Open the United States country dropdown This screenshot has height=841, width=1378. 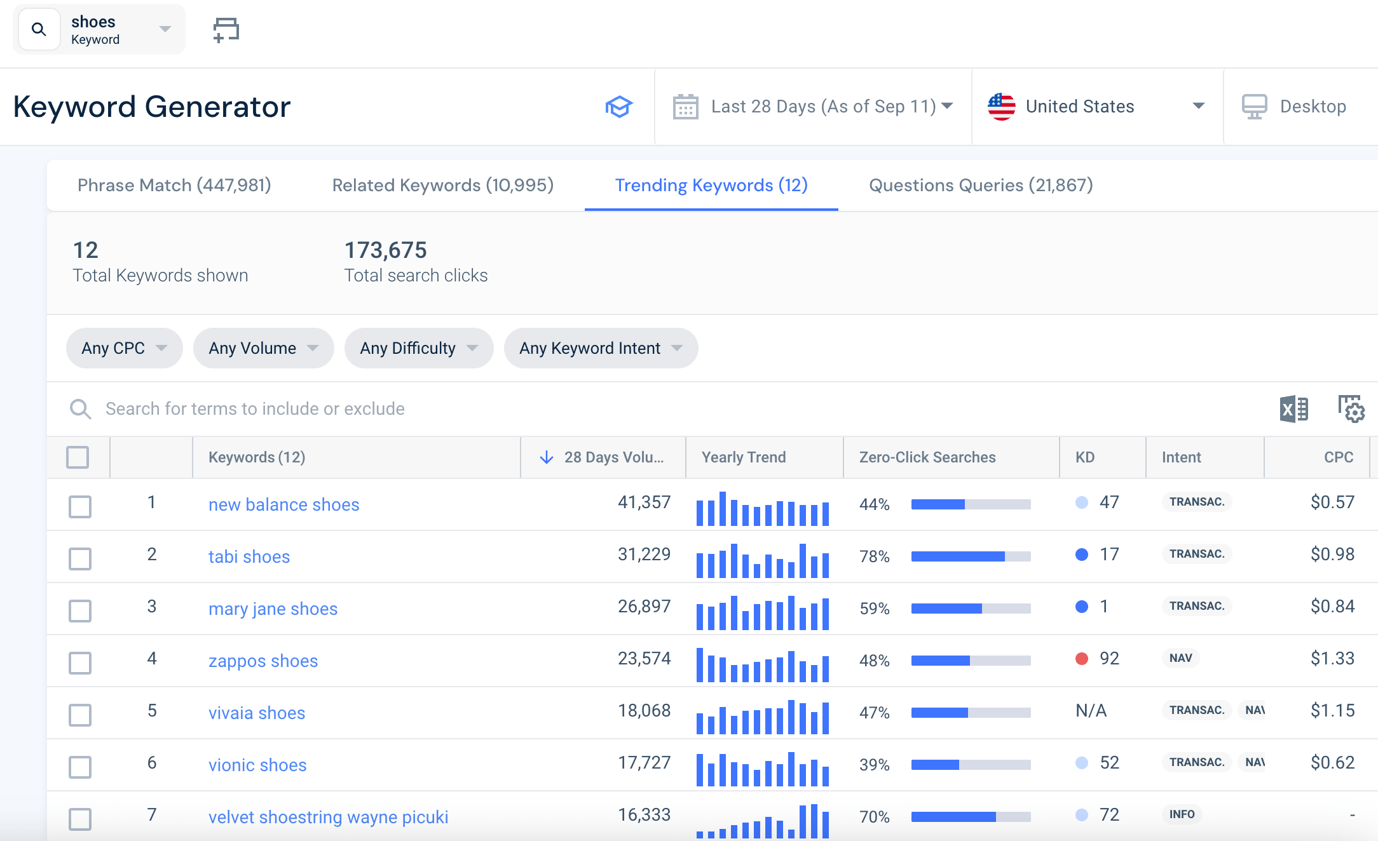click(x=1097, y=107)
